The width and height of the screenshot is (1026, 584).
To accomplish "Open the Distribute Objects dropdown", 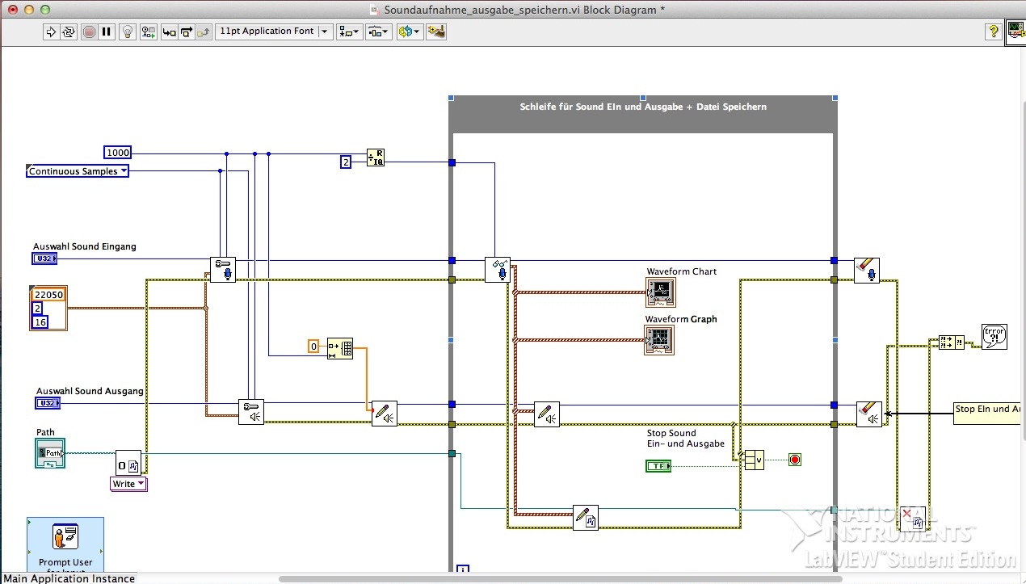I will coord(378,32).
